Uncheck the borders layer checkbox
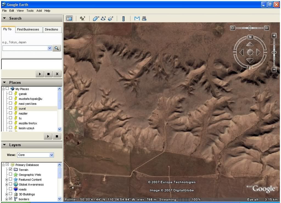Screen dimensions: 281x203 [x=11, y=199]
